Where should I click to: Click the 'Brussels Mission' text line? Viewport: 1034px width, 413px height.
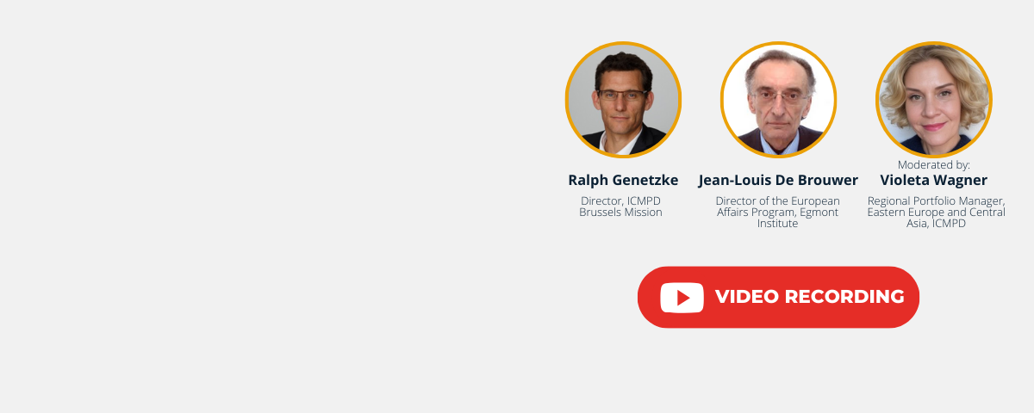620,212
